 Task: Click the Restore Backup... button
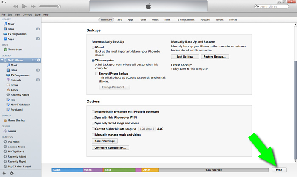(215, 57)
